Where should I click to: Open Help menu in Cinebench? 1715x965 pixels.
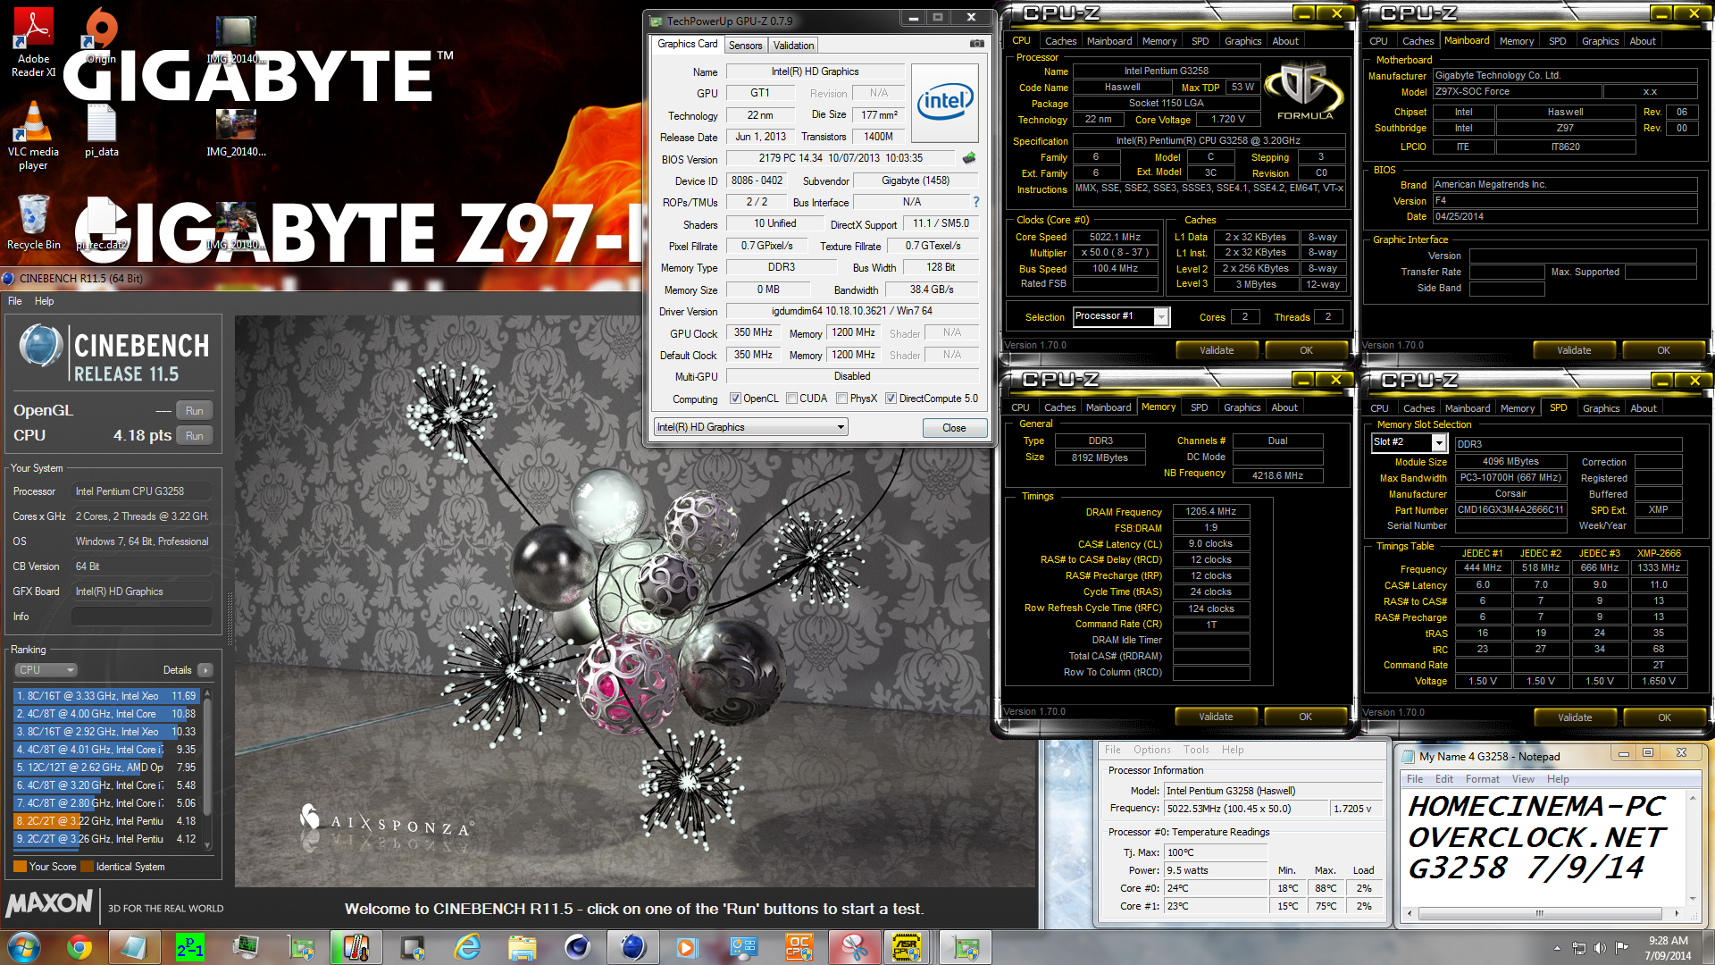44,301
